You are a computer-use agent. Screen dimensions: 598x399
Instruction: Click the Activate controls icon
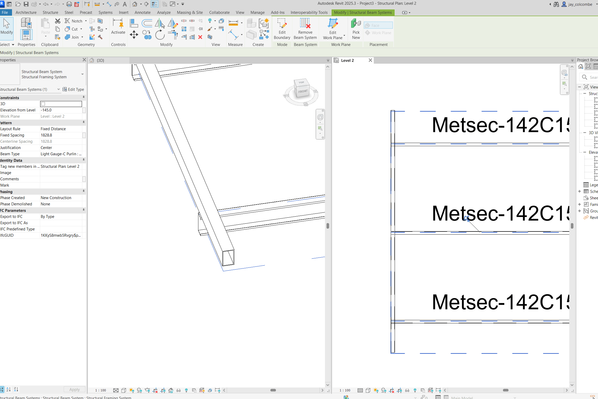click(x=118, y=26)
